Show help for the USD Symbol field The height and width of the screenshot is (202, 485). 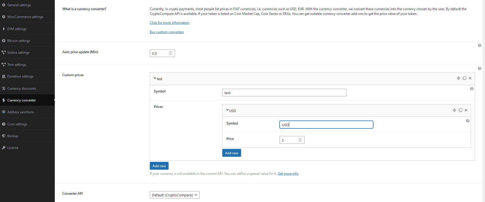click(x=468, y=121)
